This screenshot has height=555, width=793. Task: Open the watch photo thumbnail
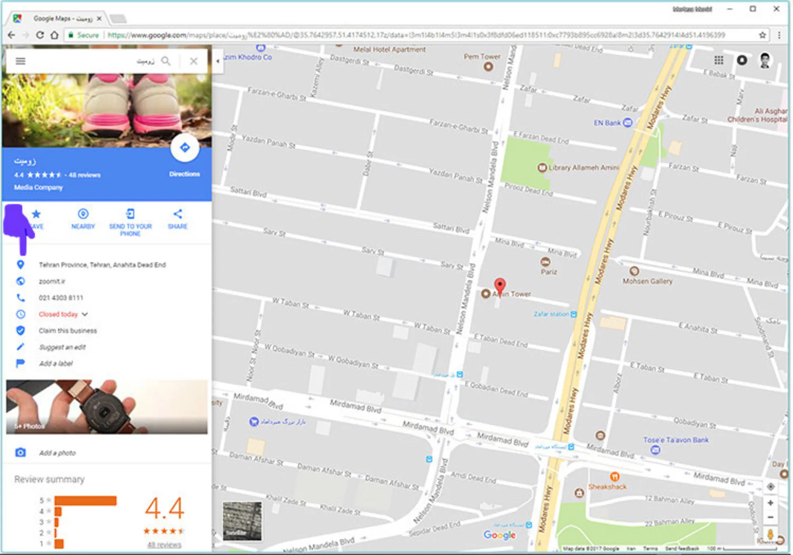[x=107, y=407]
